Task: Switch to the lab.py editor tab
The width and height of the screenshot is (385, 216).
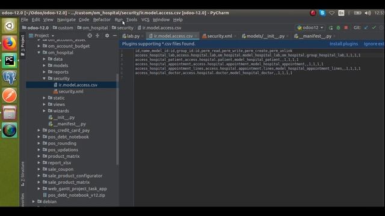Action: [x=132, y=36]
